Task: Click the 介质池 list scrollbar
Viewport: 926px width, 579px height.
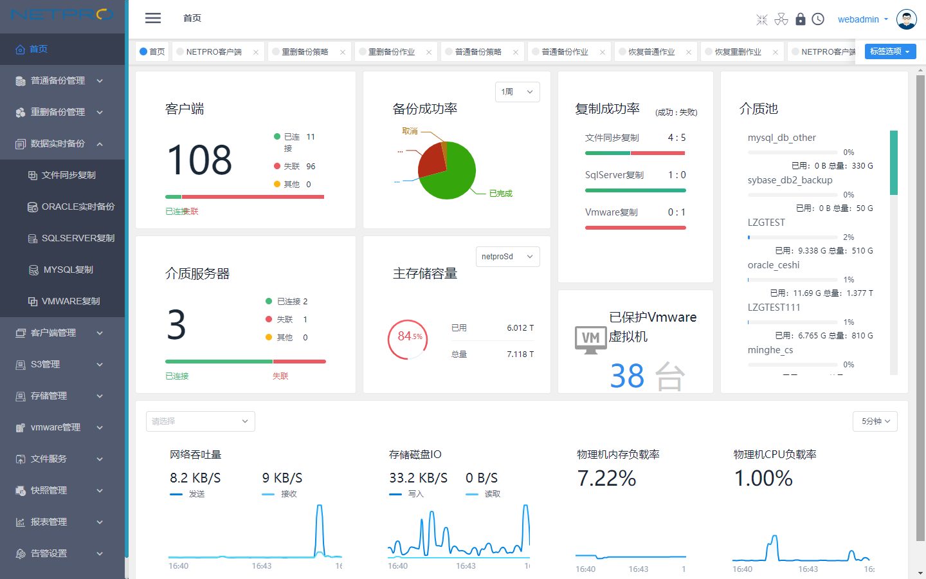Action: coord(894,163)
